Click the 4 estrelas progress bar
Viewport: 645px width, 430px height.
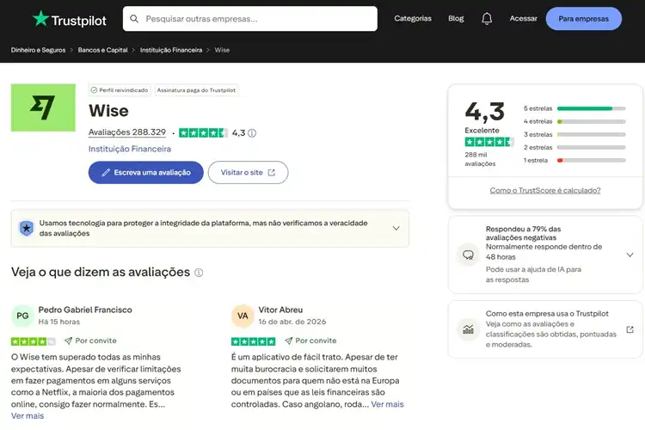click(x=591, y=121)
